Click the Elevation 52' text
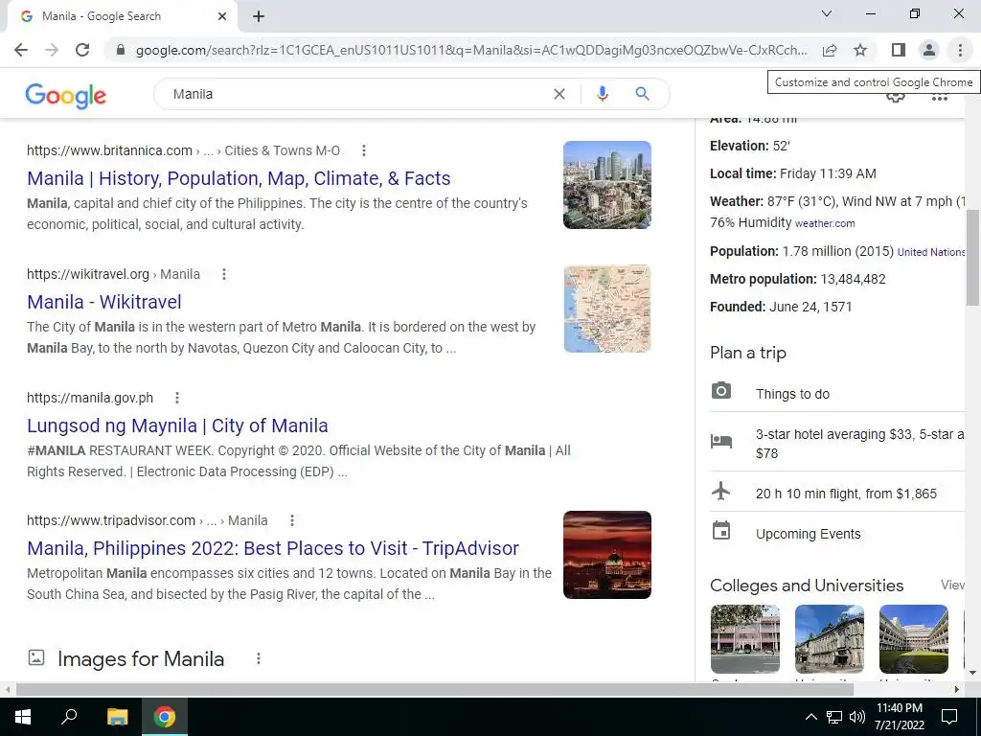 tap(749, 146)
